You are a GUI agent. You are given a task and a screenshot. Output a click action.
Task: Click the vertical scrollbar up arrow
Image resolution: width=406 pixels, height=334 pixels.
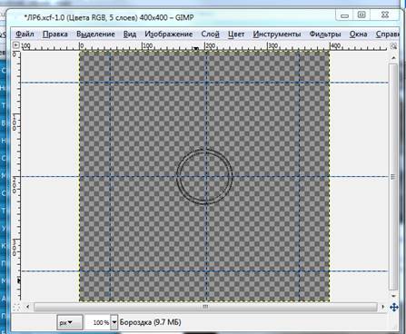393,58
